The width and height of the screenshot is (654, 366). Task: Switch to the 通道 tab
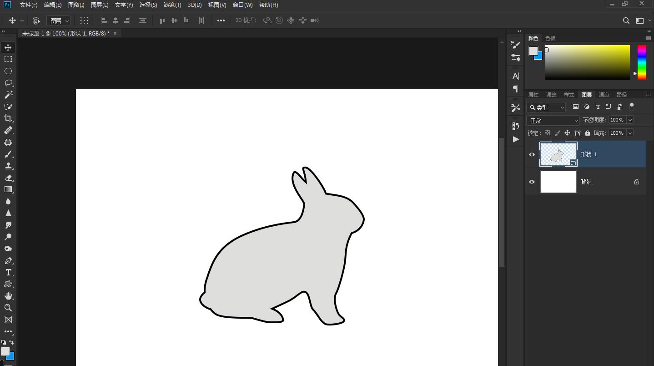coord(604,95)
